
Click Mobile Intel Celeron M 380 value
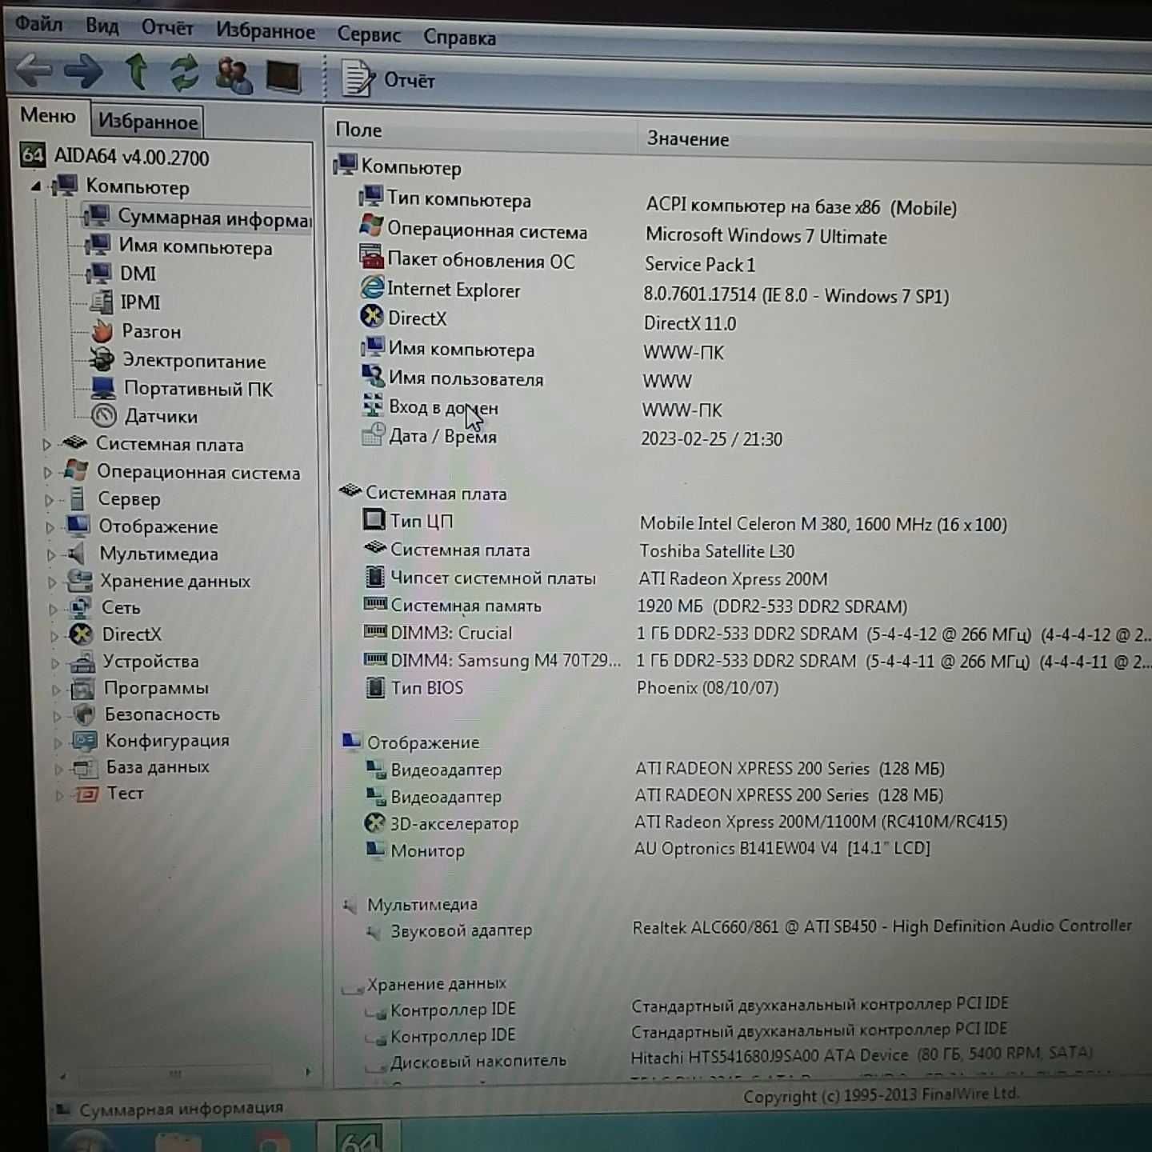click(822, 524)
